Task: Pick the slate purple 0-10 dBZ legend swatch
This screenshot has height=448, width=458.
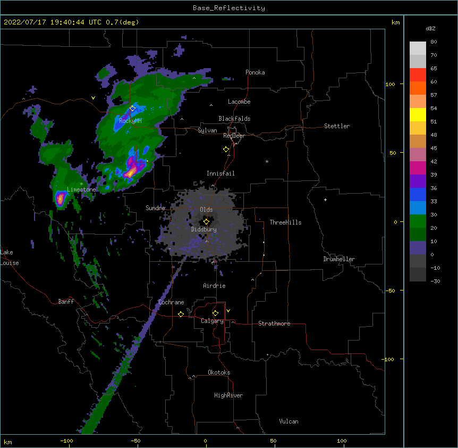Action: tap(418, 248)
